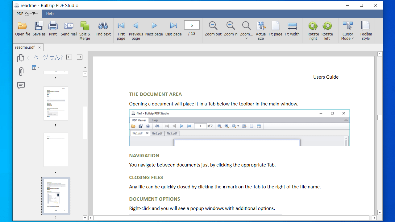395x222 pixels.
Task: Jump to Last page
Action: pyautogui.click(x=173, y=29)
